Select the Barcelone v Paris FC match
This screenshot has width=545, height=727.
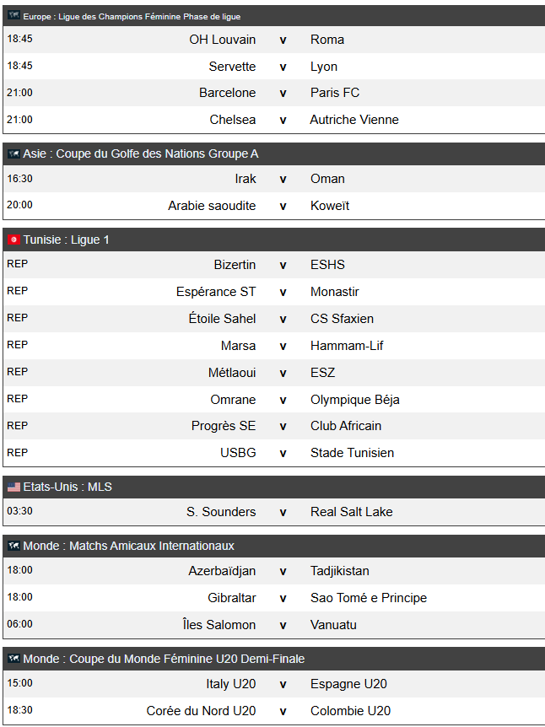(274, 93)
